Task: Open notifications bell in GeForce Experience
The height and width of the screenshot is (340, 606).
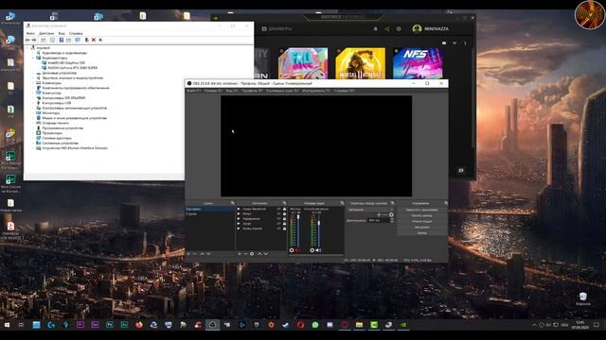Action: click(375, 28)
